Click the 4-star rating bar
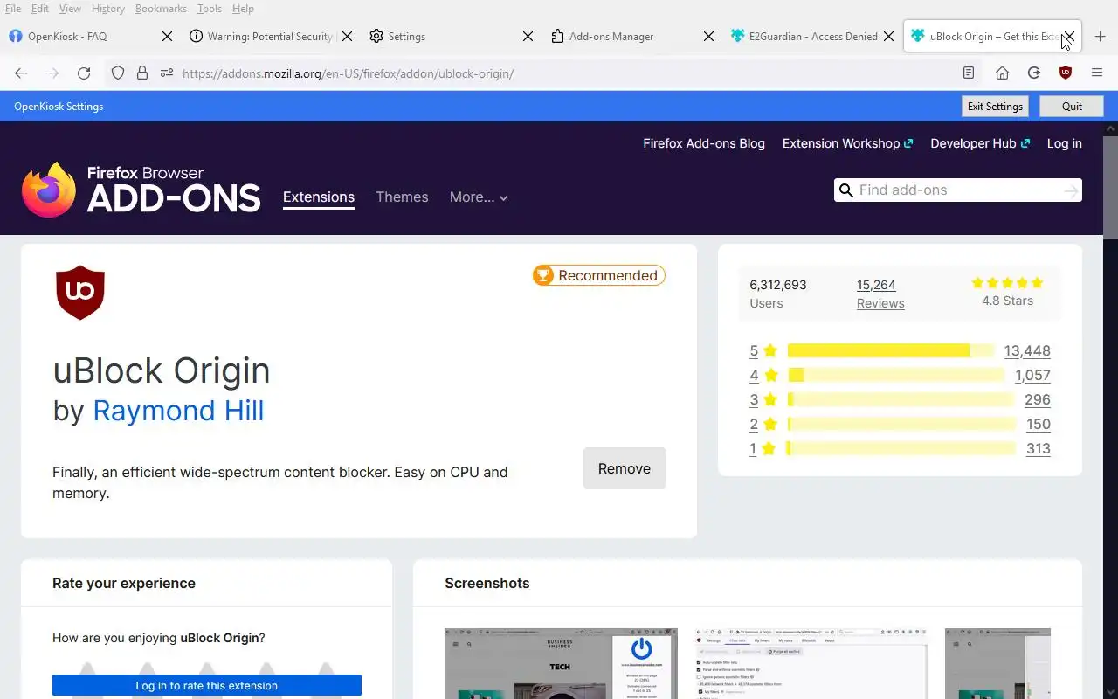The height and width of the screenshot is (699, 1118). (x=896, y=375)
